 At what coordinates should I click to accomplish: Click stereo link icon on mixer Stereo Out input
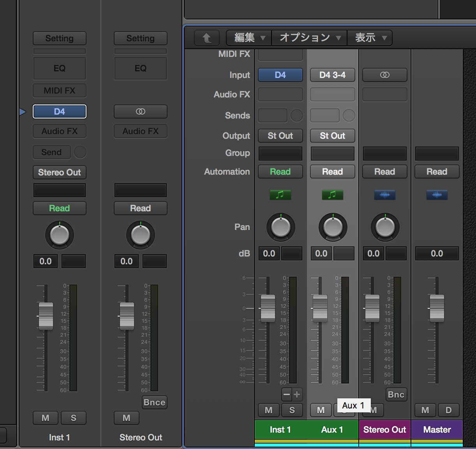coord(384,75)
